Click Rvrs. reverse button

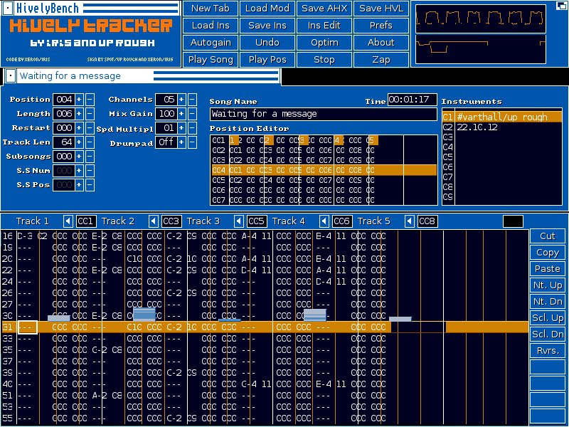pyautogui.click(x=548, y=350)
